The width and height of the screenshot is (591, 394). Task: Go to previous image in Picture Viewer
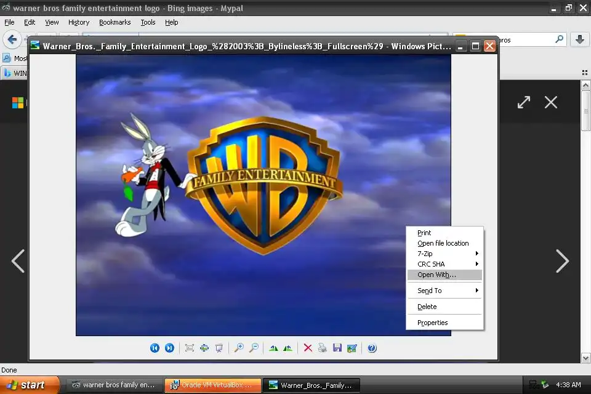155,348
